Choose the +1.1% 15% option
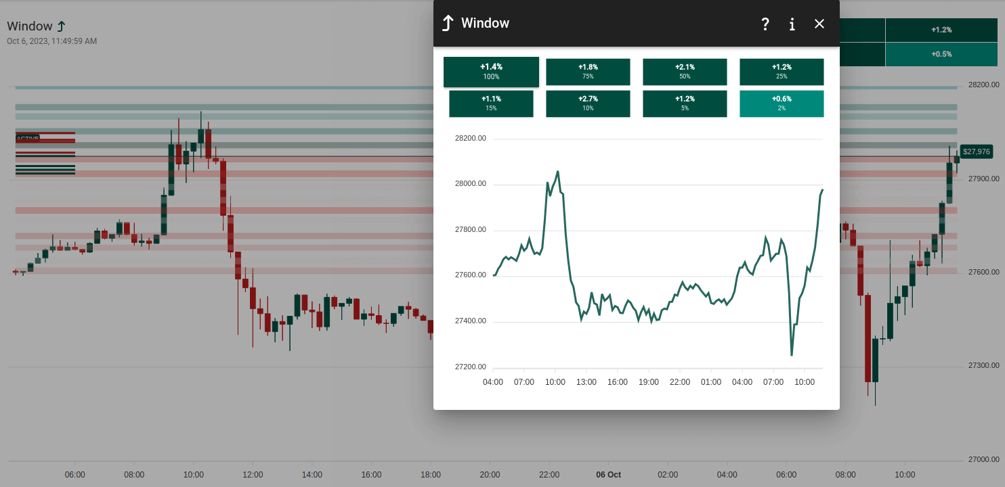Screen dimensions: 1005x487 tap(491, 103)
